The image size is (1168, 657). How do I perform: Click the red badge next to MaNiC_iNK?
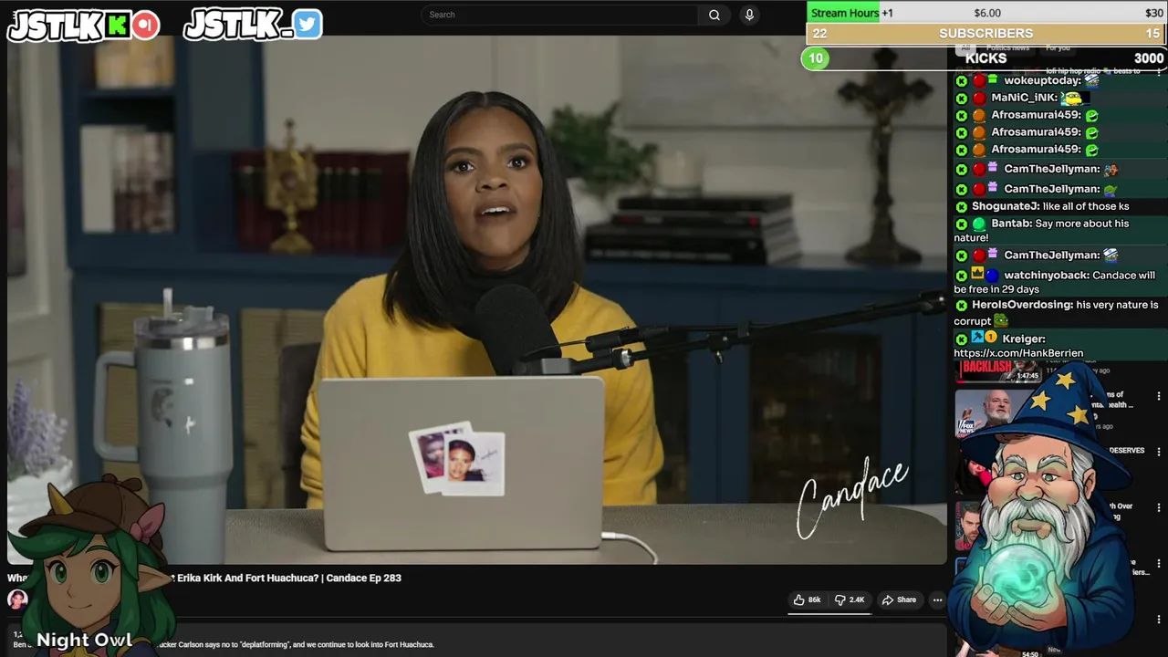979,98
